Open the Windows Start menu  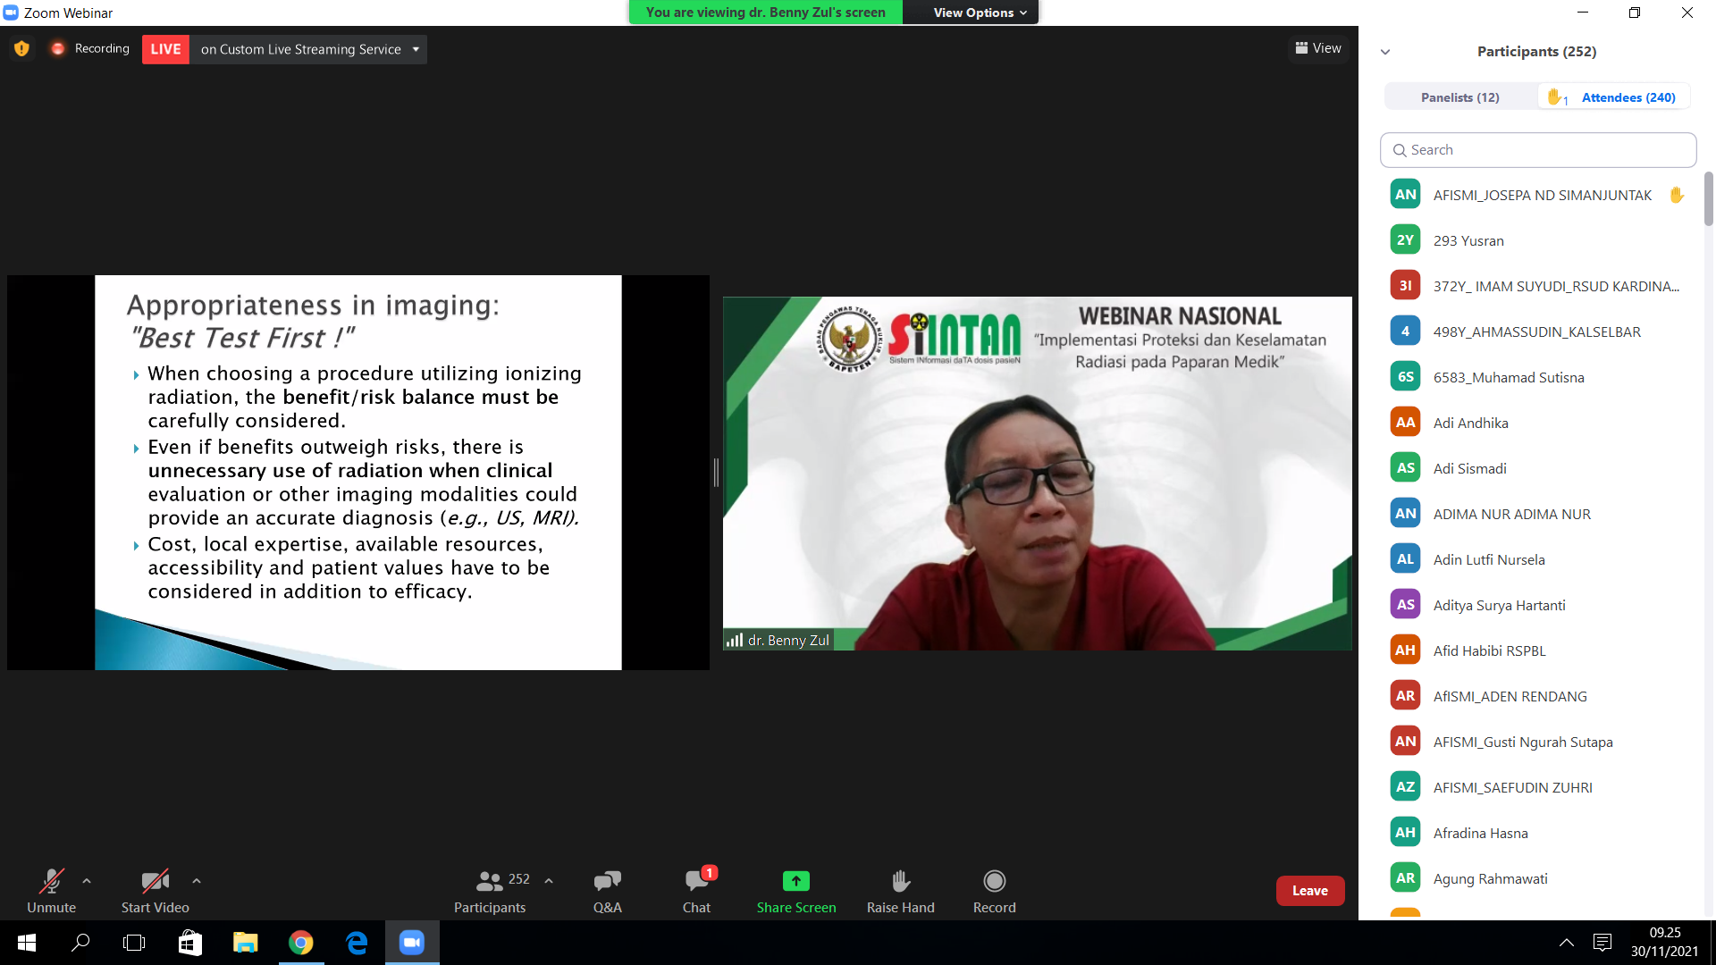pos(27,943)
